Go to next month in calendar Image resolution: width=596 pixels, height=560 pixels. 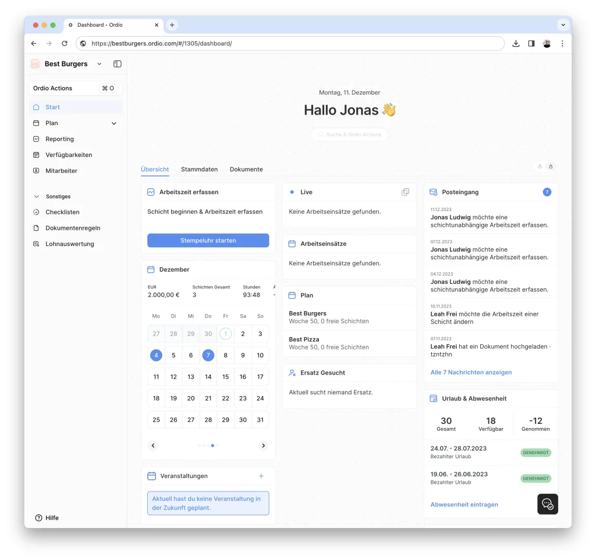263,445
